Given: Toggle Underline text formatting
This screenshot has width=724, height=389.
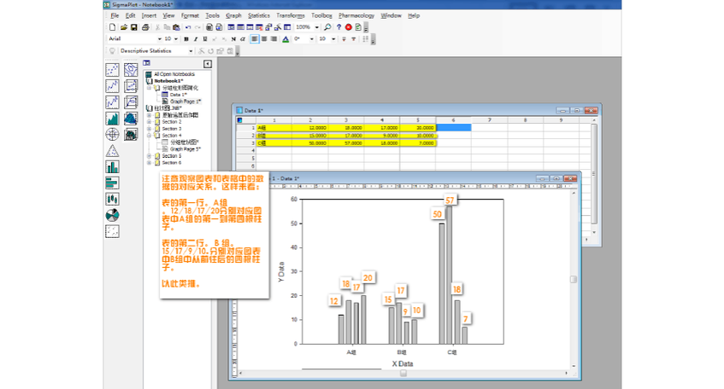Looking at the screenshot, I should [x=204, y=38].
